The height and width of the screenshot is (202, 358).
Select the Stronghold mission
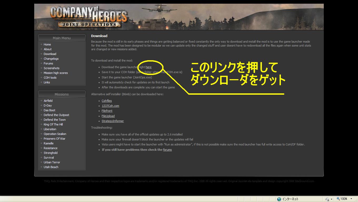tap(51, 153)
